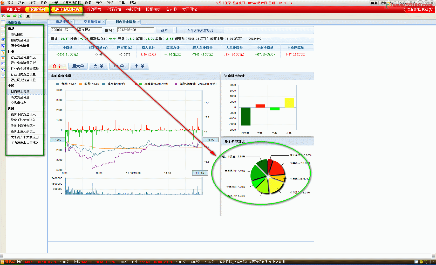Click the 确定 confirm button

(165, 30)
